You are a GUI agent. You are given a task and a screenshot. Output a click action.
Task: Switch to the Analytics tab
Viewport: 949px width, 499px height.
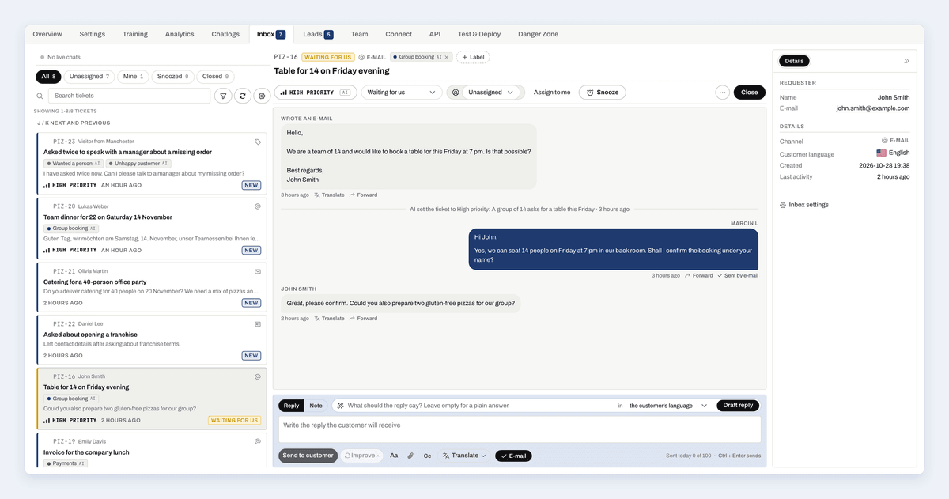(x=180, y=34)
